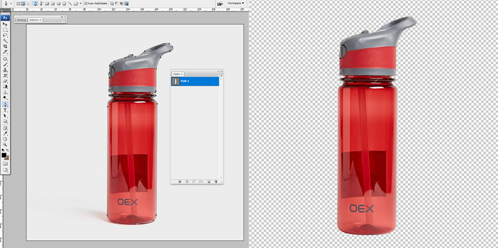Switch to the Actions tab
The height and width of the screenshot is (248, 498).
35,20
